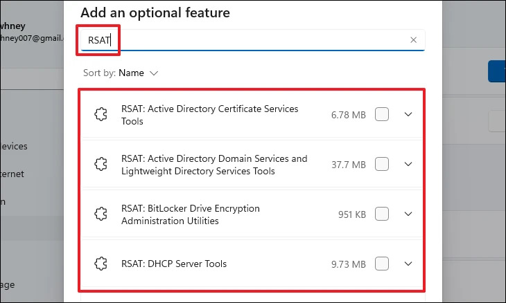The width and height of the screenshot is (506, 303).
Task: Expand BitLocker Drive Encryption Administration Utilities details
Action: (x=408, y=214)
